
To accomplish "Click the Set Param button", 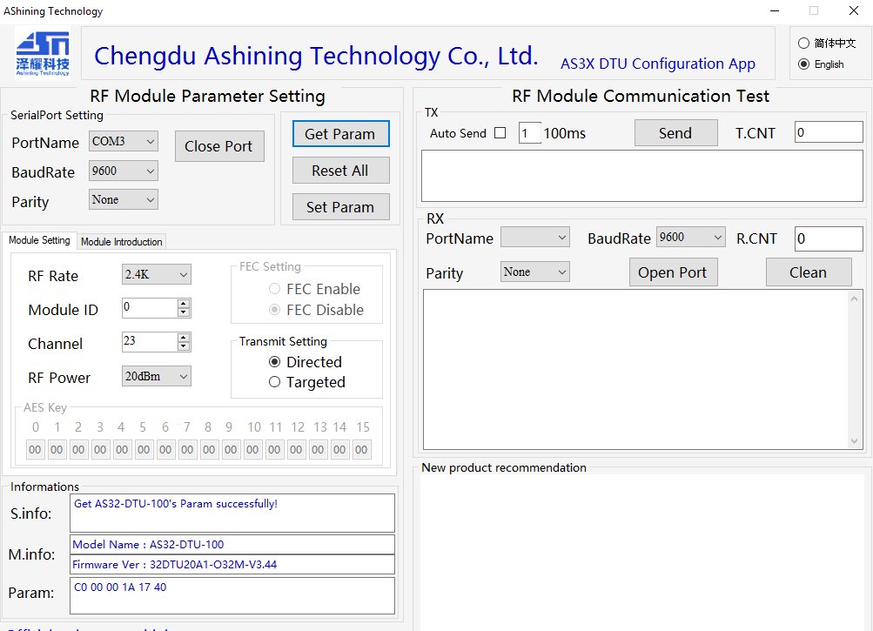I will pyautogui.click(x=340, y=206).
